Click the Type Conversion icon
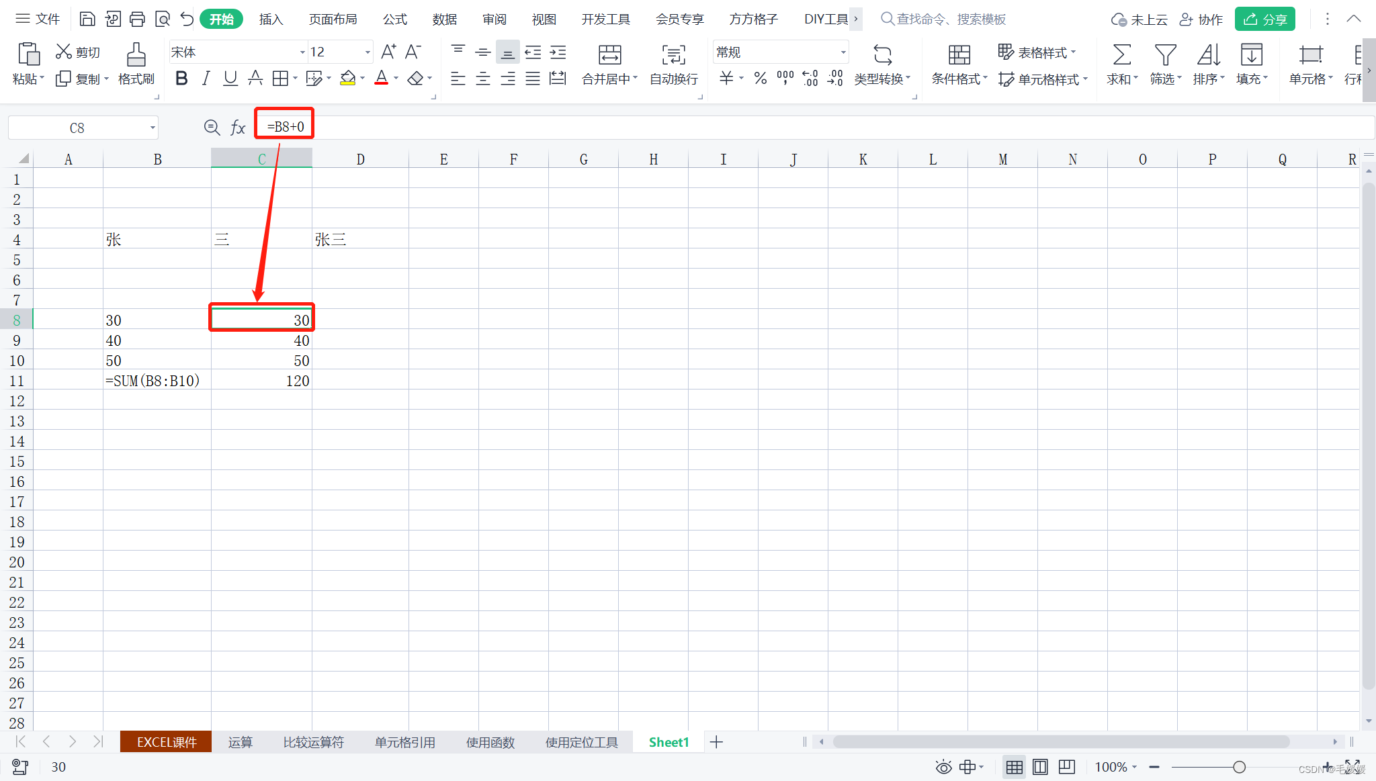The width and height of the screenshot is (1376, 781). 882,54
